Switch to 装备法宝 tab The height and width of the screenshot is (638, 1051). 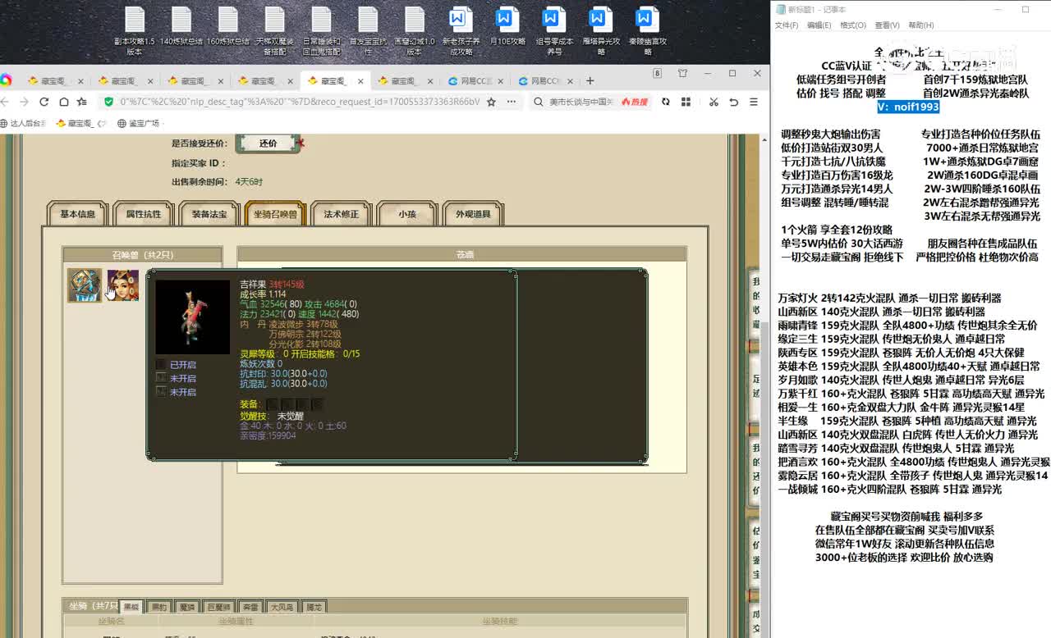coord(209,214)
